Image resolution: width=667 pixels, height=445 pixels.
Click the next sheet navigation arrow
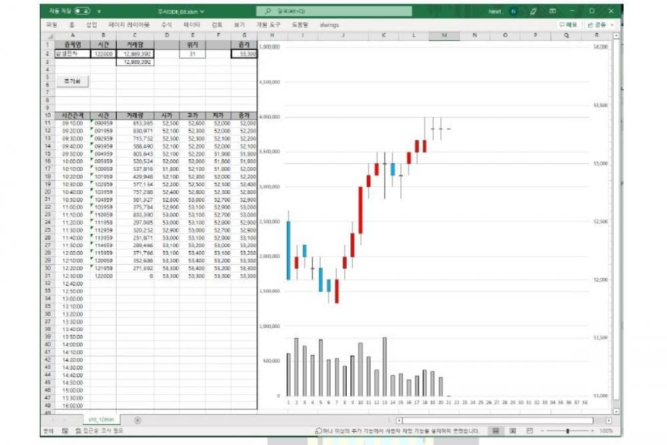[x=65, y=420]
